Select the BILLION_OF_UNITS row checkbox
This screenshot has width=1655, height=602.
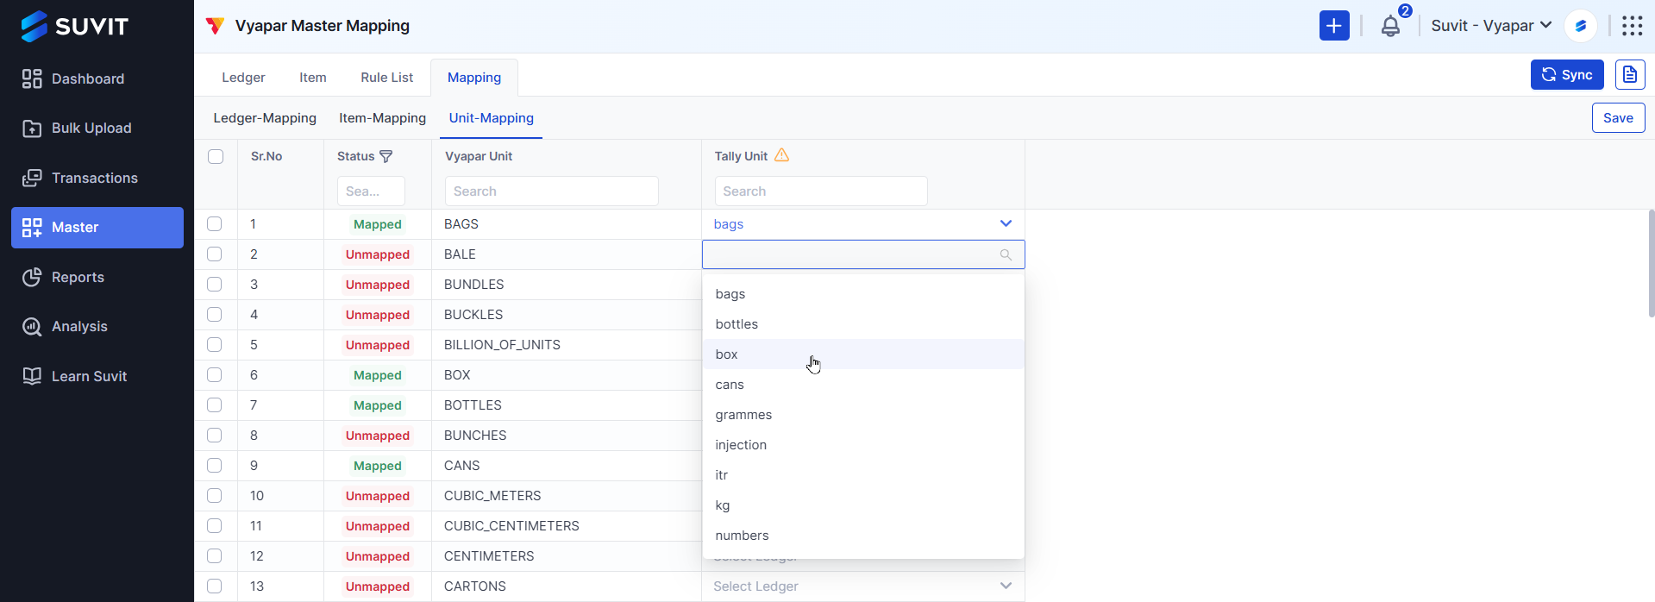pos(215,345)
